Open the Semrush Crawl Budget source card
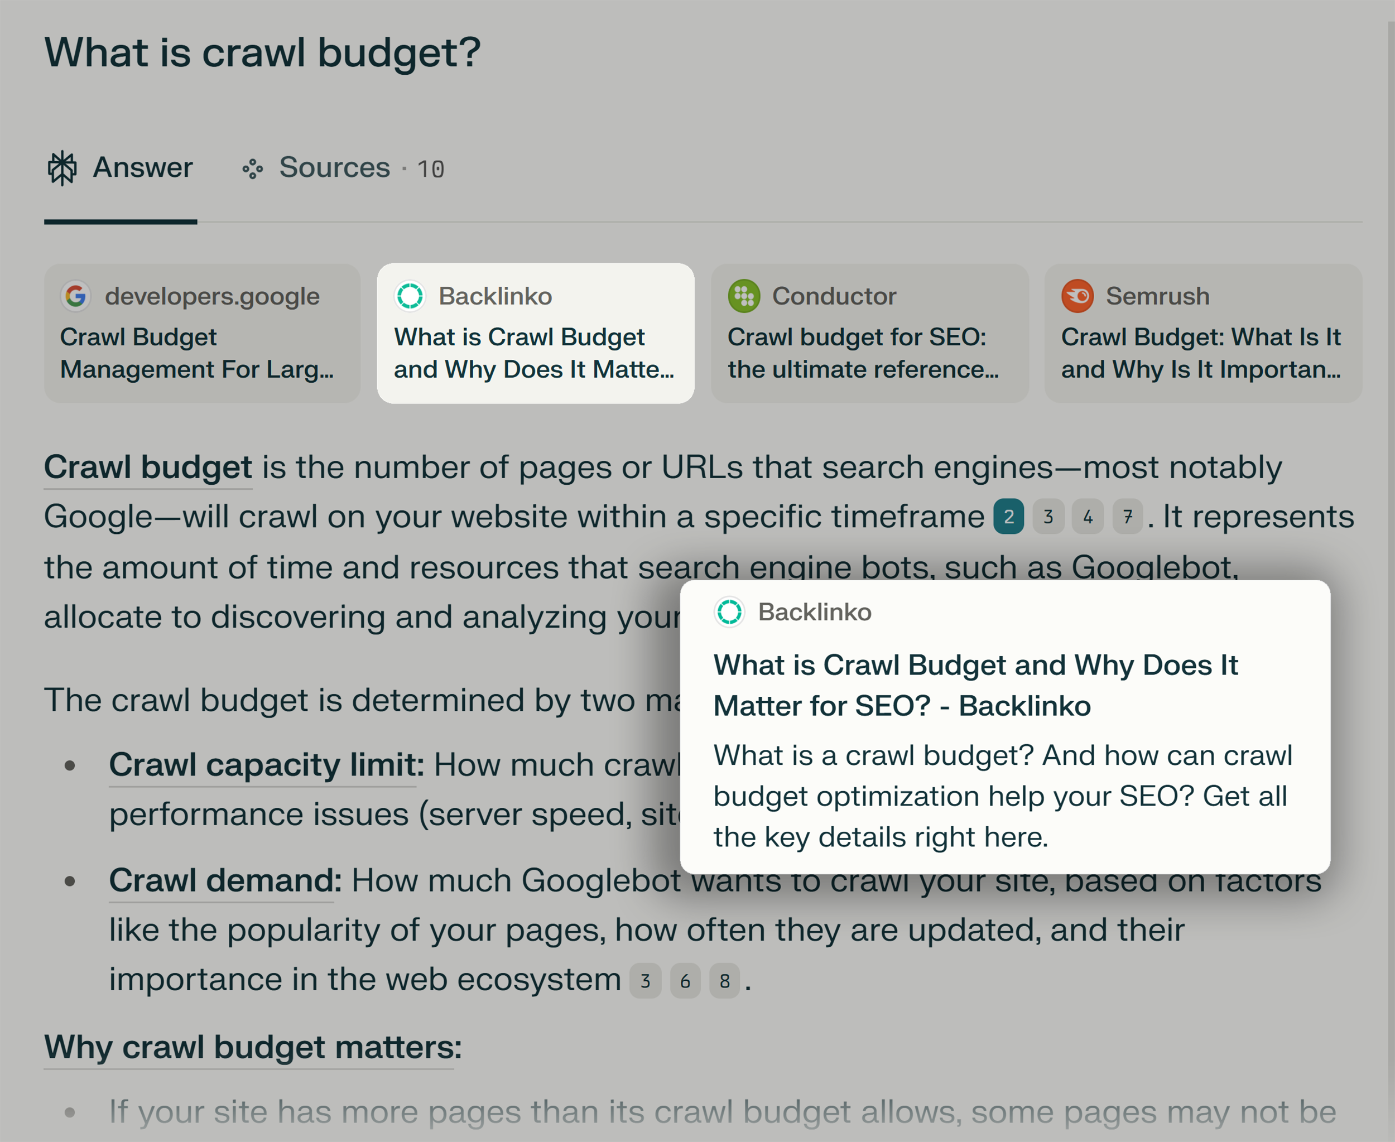 pyautogui.click(x=1203, y=334)
